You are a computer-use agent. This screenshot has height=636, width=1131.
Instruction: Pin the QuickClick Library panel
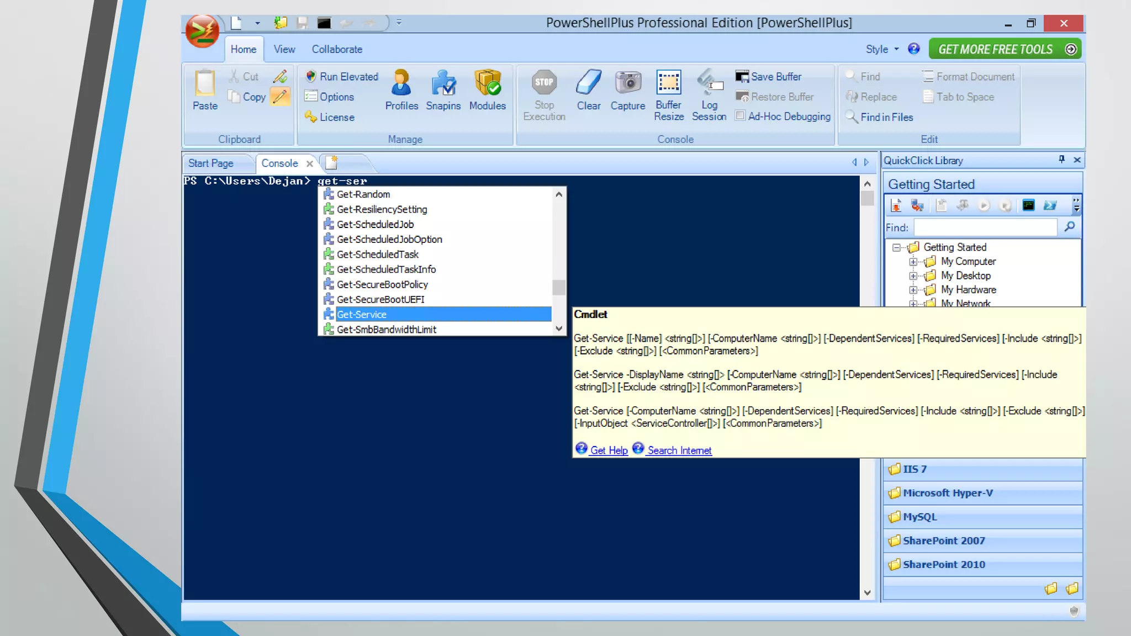point(1061,160)
